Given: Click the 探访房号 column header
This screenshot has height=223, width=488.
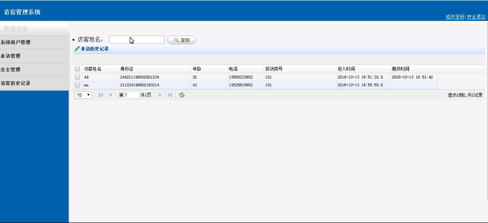Looking at the screenshot, I should coord(274,69).
